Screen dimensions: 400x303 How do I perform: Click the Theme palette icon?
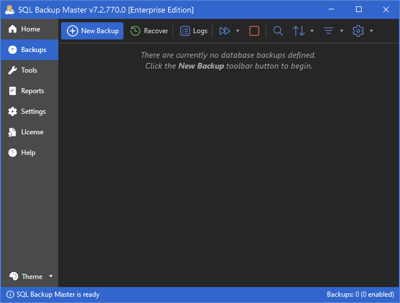click(x=14, y=276)
